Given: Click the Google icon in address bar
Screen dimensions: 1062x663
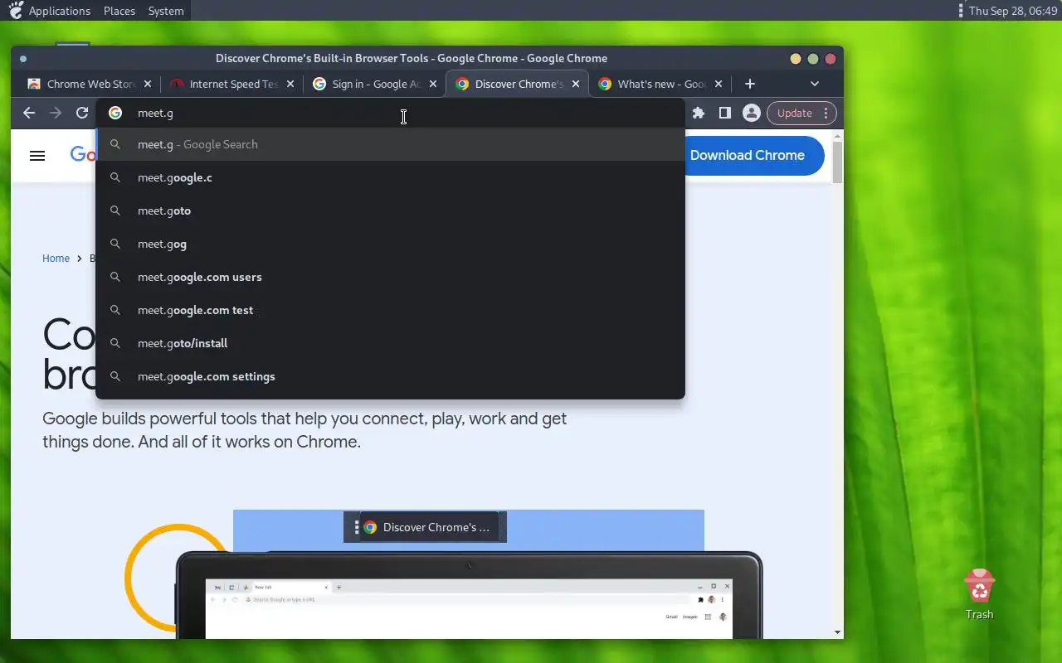Looking at the screenshot, I should coord(115,113).
